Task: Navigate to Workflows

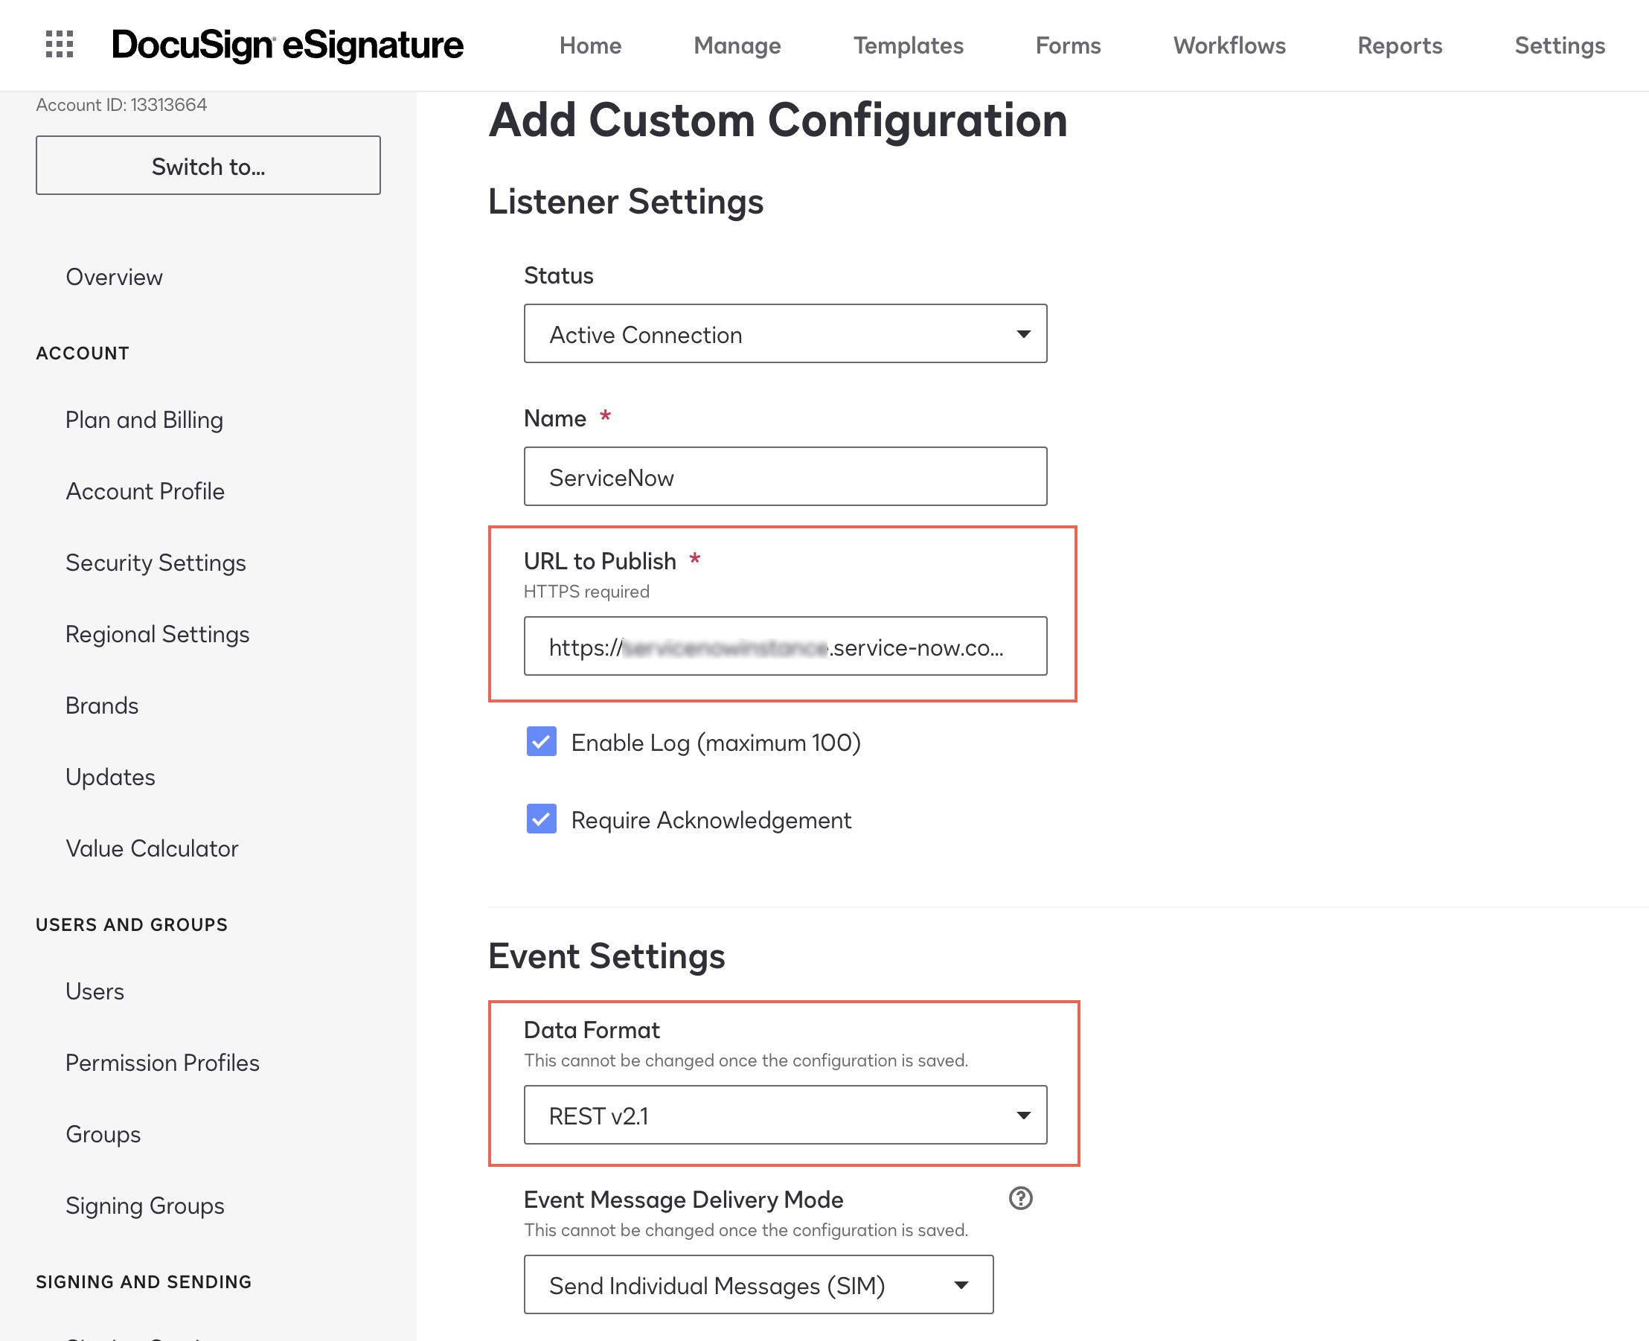Action: tap(1229, 45)
